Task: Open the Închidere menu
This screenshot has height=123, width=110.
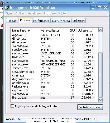Action: (x=50, y=13)
